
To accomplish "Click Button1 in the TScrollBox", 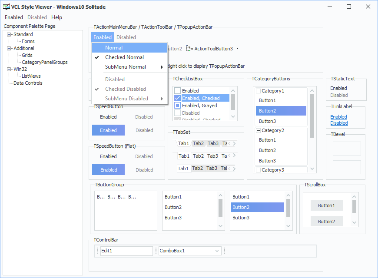I will [327, 205].
